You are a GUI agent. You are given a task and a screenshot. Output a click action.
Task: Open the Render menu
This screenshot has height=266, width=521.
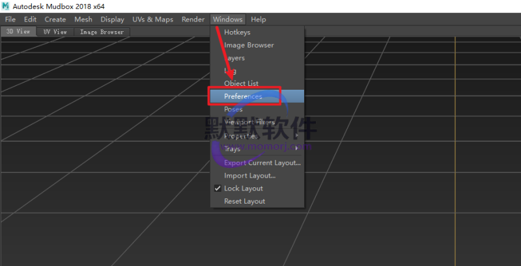click(193, 20)
